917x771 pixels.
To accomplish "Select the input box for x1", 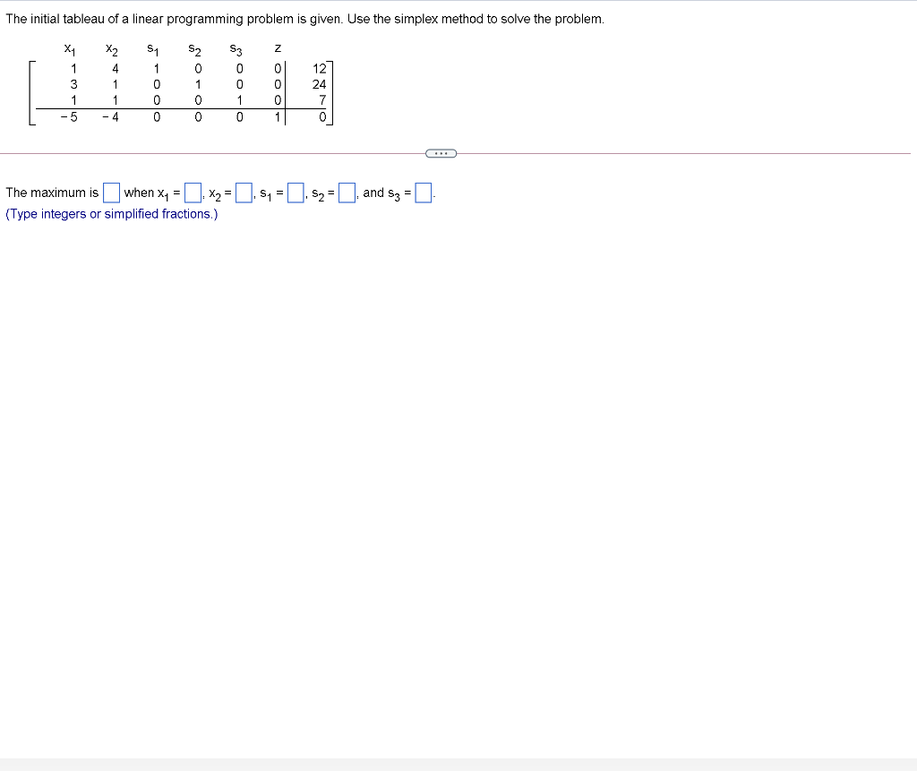I will pyautogui.click(x=191, y=192).
